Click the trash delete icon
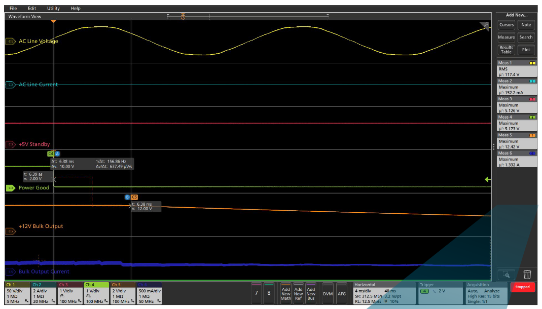Screen dimensions: 542x309 click(x=528, y=274)
